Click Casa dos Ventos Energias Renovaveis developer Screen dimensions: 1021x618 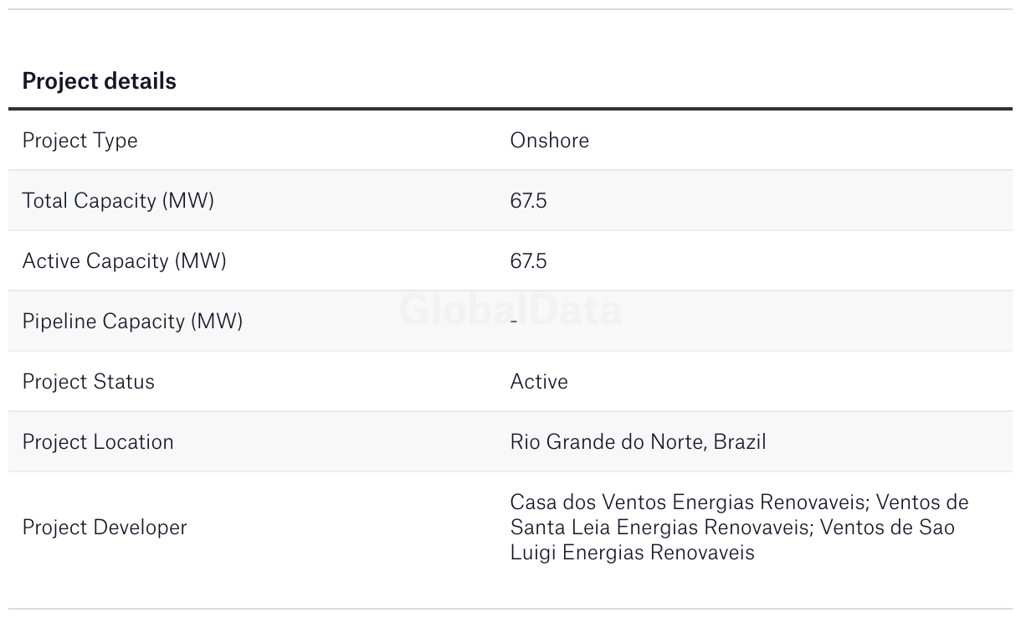(687, 502)
